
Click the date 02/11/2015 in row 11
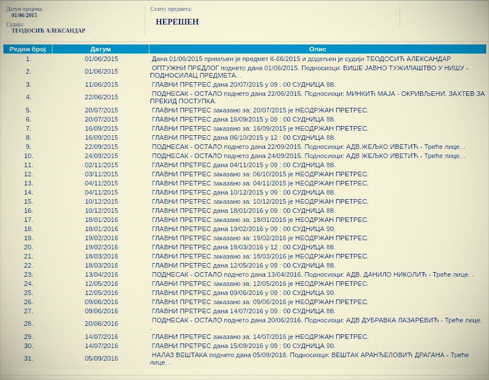pyautogui.click(x=101, y=165)
